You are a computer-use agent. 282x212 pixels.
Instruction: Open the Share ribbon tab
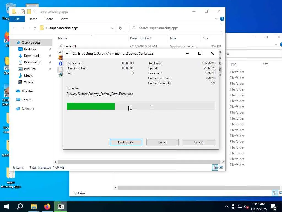coord(49,19)
